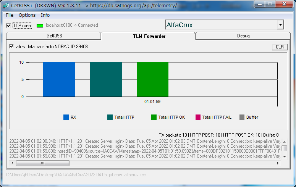Screen dimensions: 296x187
Task: Click the horizontal scrollbar left arrow
Action: (x=12, y=163)
